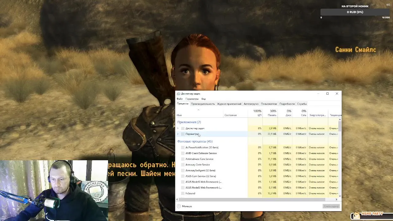Click the 9,0 МБ memory value
This screenshot has width=393, height=221.
coord(273,165)
